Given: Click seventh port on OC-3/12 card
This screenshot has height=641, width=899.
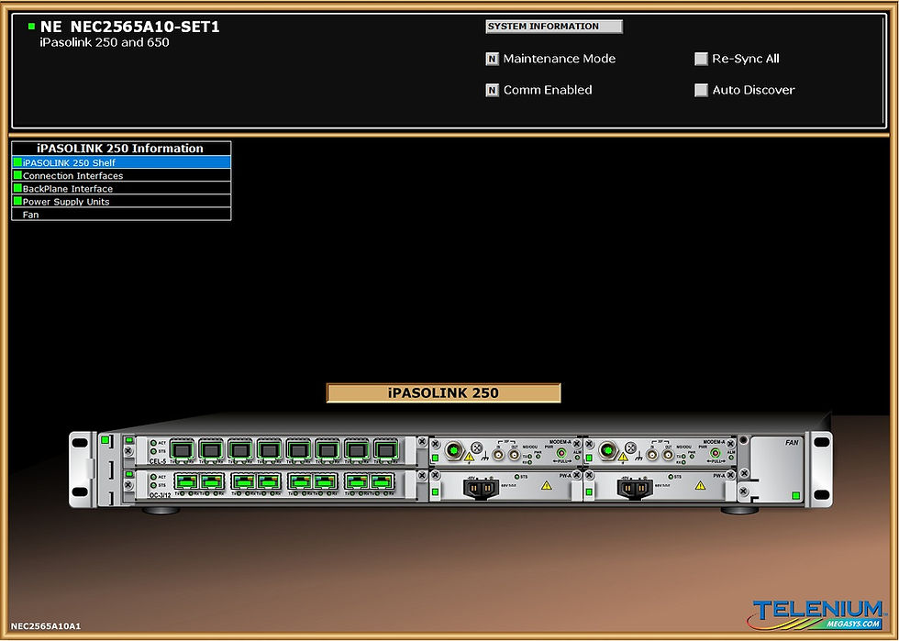Looking at the screenshot, I should coord(357,481).
